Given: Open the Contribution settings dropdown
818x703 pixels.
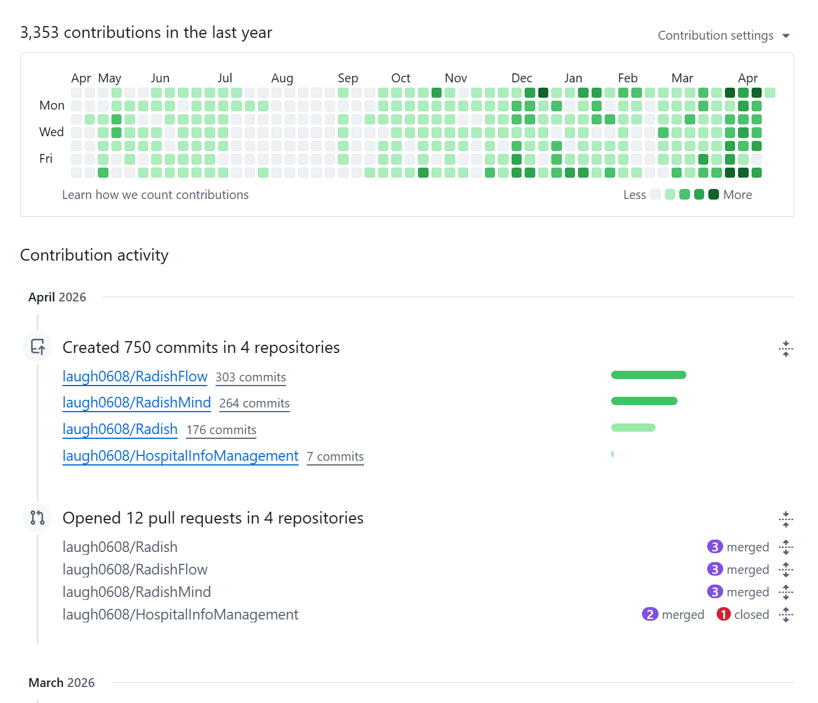Looking at the screenshot, I should 724,36.
